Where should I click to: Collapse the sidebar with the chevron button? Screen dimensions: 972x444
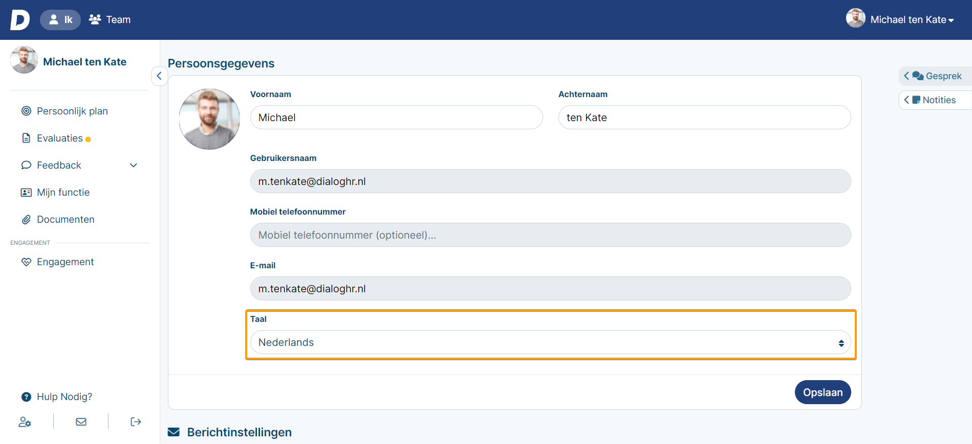point(159,76)
